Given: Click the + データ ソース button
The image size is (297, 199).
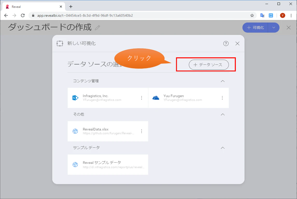Looking at the screenshot, I should [209, 65].
